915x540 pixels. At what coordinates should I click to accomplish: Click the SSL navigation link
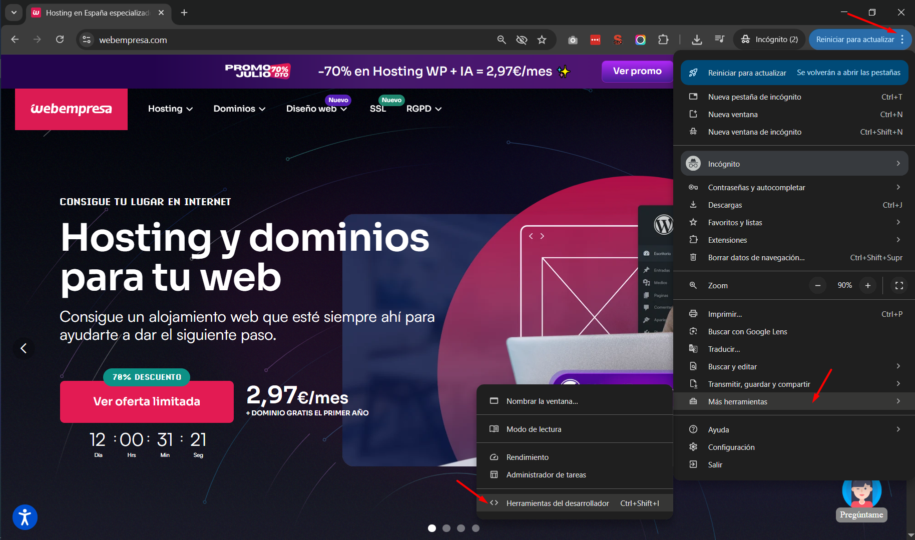[378, 109]
